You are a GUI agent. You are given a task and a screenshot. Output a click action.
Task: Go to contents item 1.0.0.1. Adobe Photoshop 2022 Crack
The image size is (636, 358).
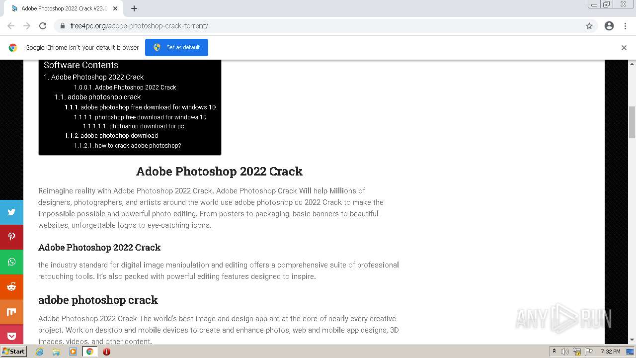click(125, 88)
